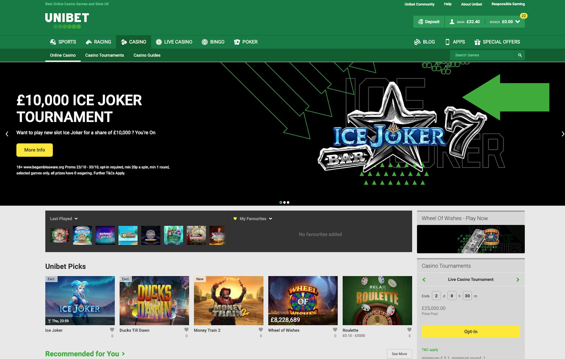Switch to the Casino Tournaments tab
This screenshot has height=359, width=565.
coord(104,55)
